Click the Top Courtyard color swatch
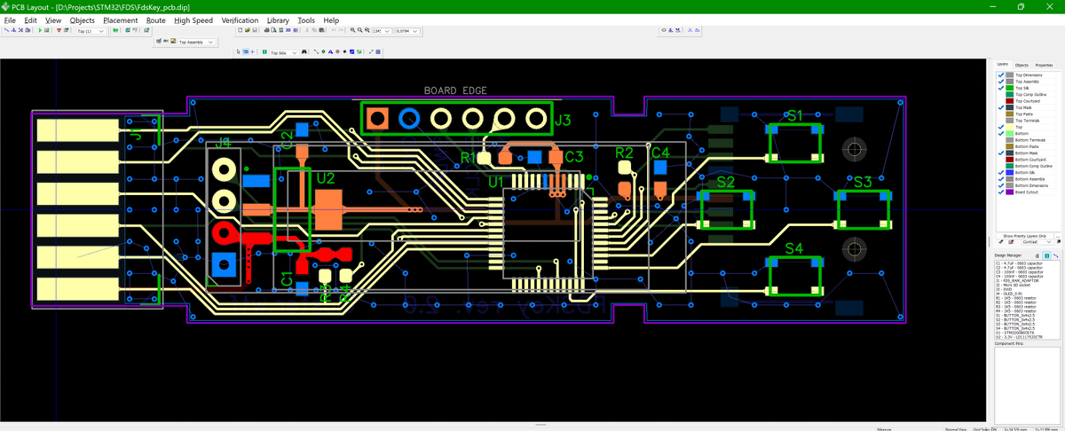This screenshot has width=1065, height=431. pyautogui.click(x=1010, y=101)
